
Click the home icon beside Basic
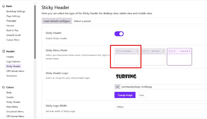(x=3, y=6)
